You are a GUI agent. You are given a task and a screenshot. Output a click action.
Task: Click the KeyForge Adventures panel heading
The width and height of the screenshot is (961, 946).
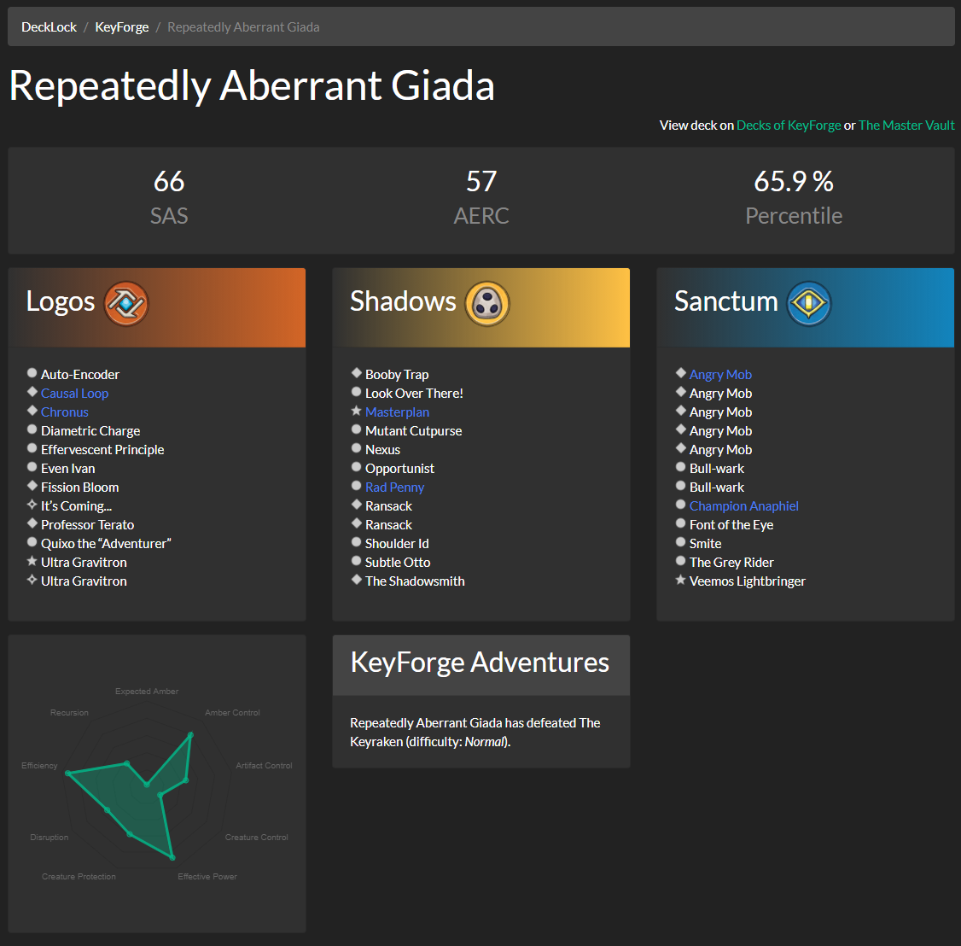(x=480, y=663)
